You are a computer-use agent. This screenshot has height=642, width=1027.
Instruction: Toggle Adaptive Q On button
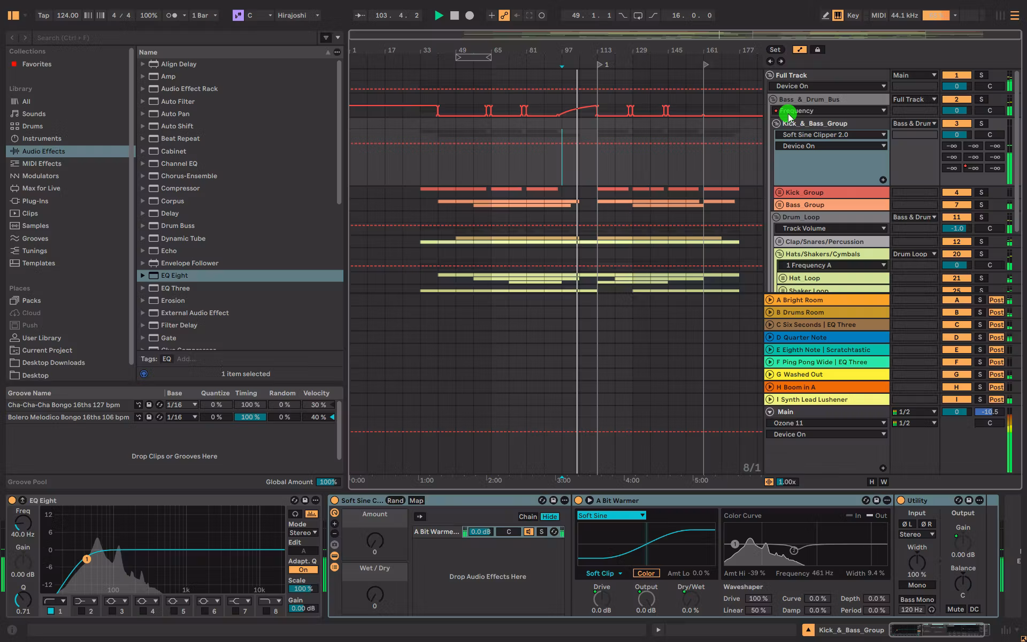click(303, 570)
